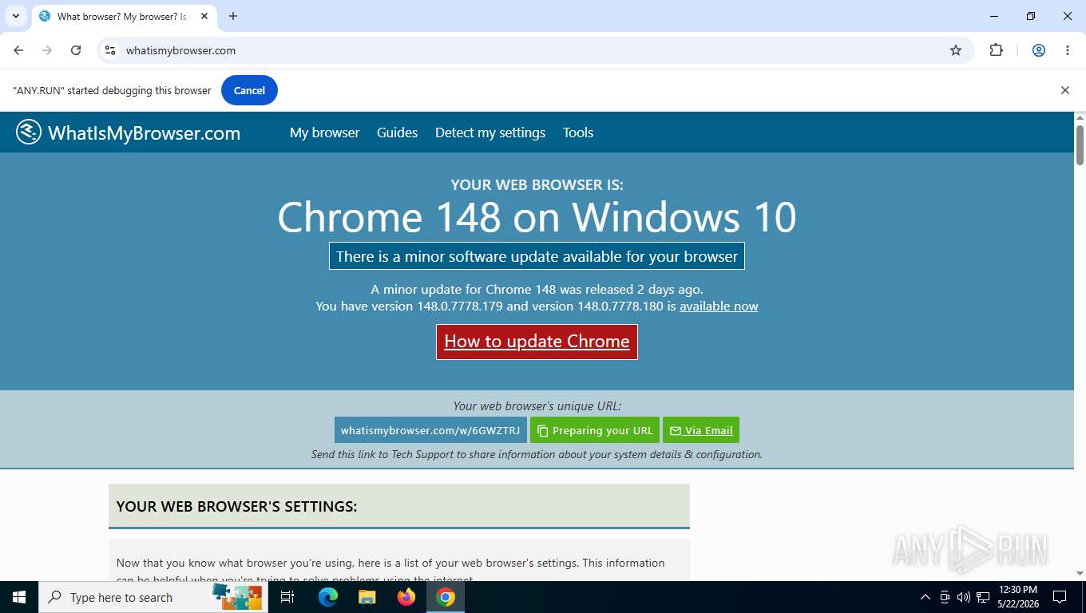Image resolution: width=1086 pixels, height=613 pixels.
Task: Open the Tools menu
Action: 578,132
